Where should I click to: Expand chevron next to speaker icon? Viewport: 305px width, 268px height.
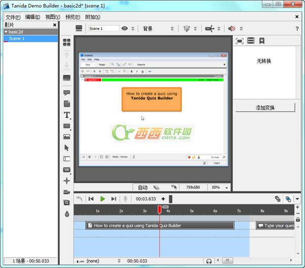coord(241,28)
